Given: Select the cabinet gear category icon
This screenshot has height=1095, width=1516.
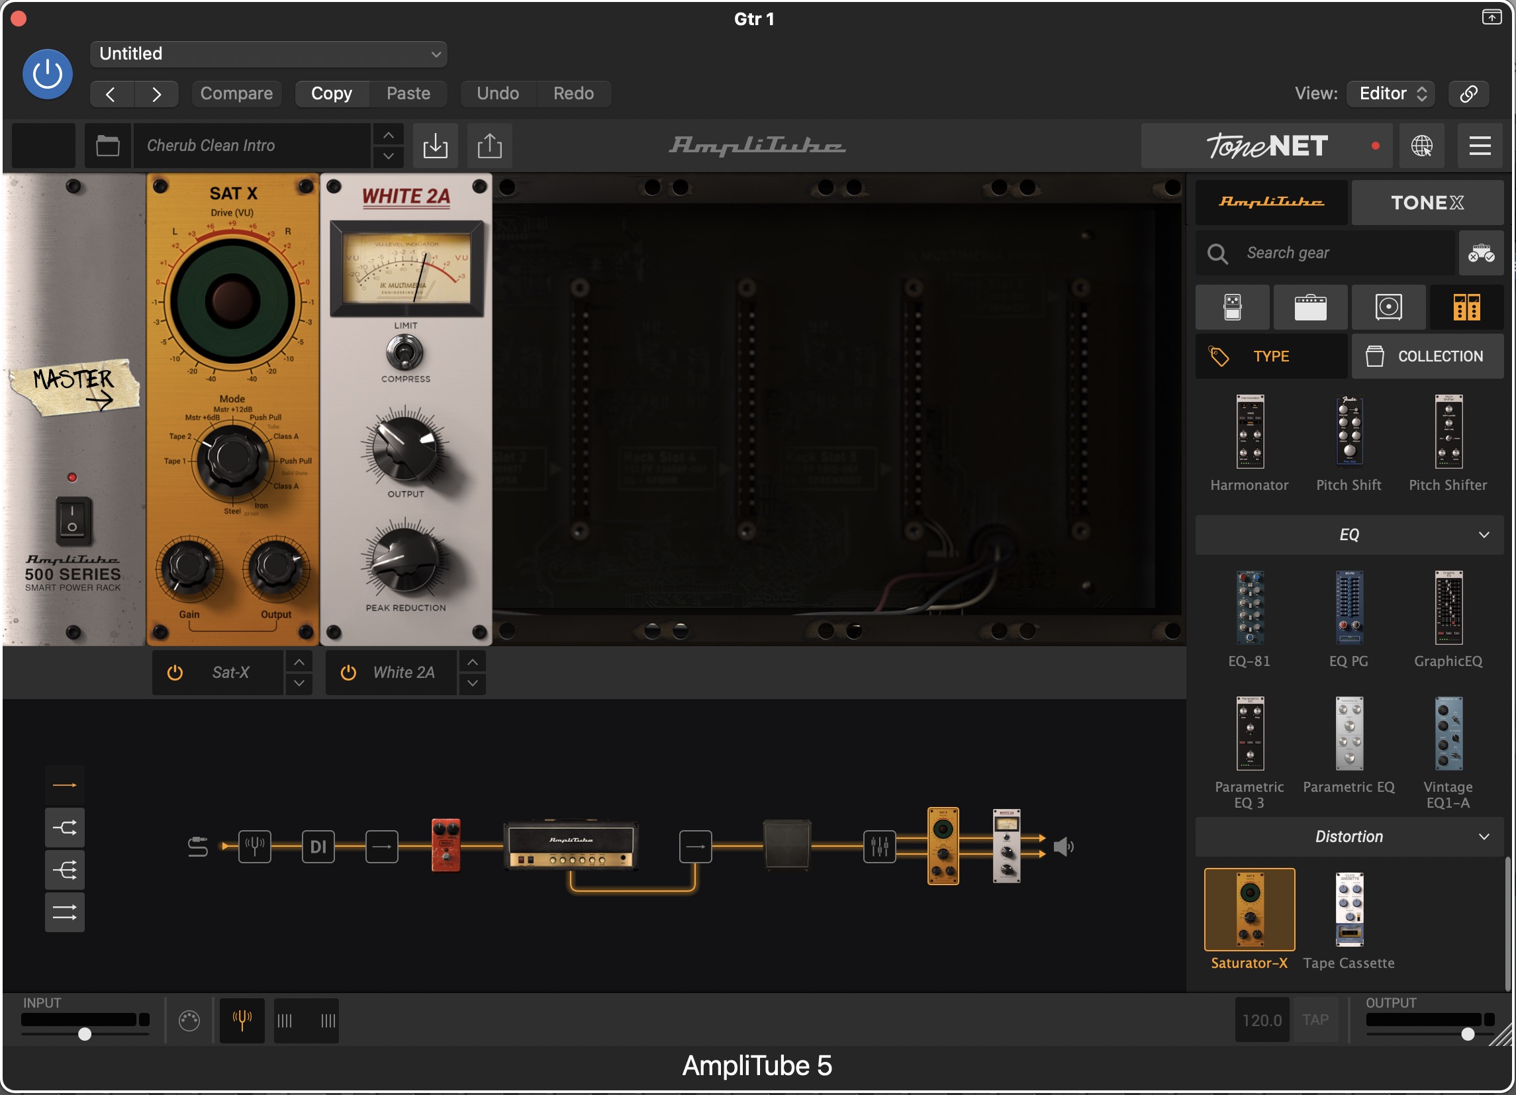Looking at the screenshot, I should [x=1388, y=307].
